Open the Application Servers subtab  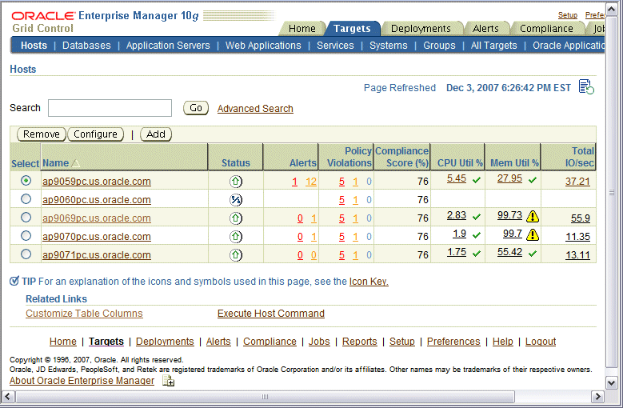click(168, 46)
